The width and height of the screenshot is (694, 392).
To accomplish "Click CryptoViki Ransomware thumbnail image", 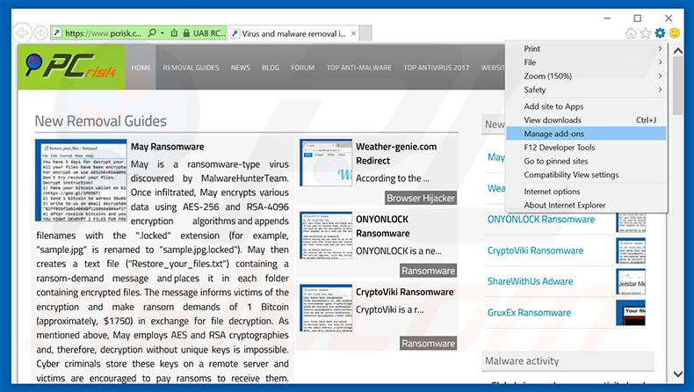I will (x=326, y=309).
